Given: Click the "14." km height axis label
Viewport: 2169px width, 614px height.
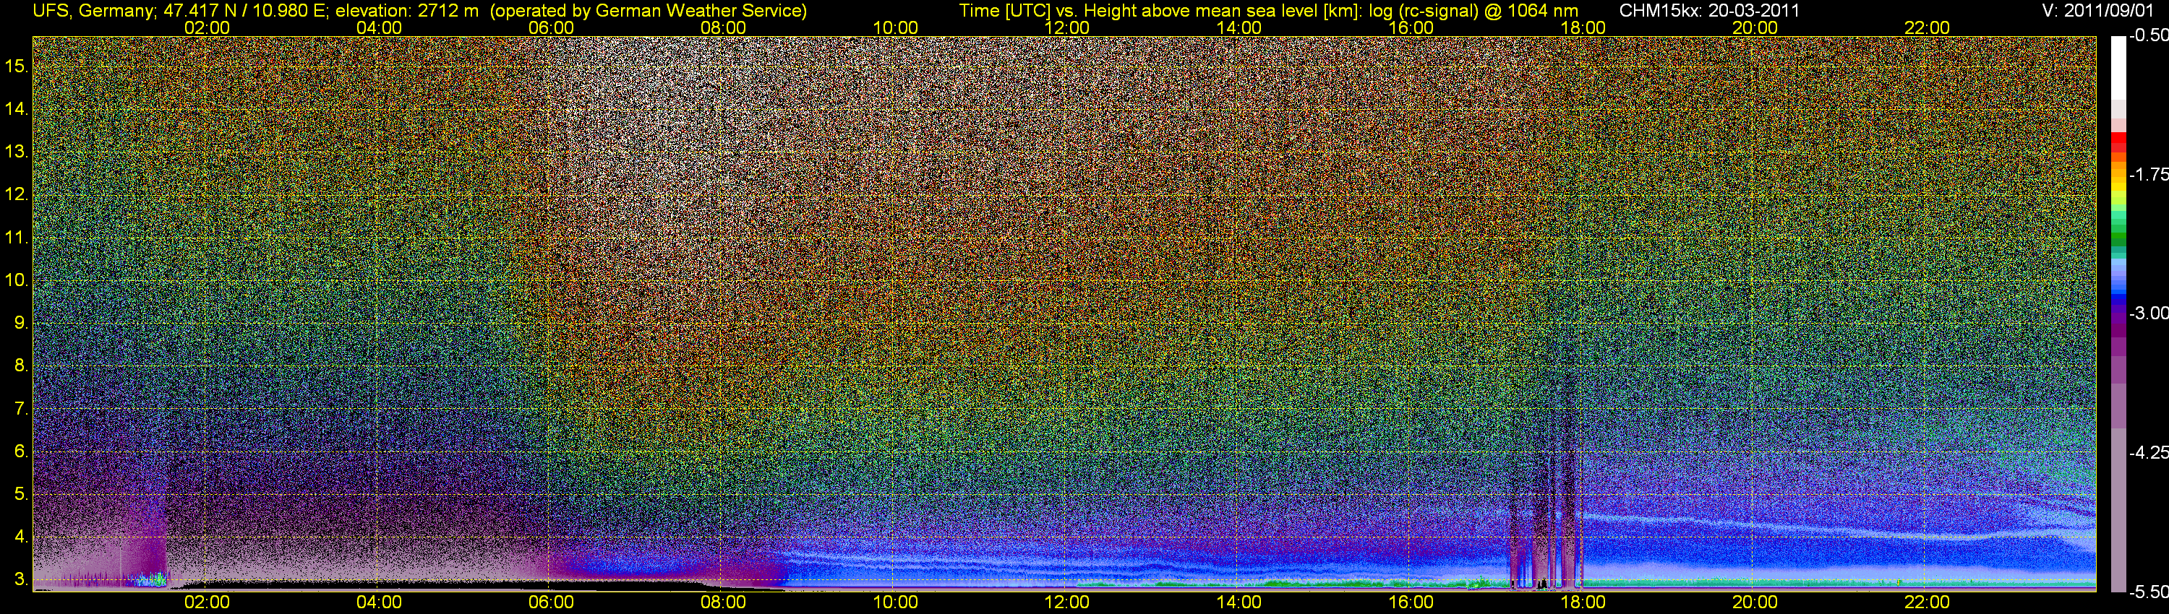Looking at the screenshot, I should click(x=17, y=109).
